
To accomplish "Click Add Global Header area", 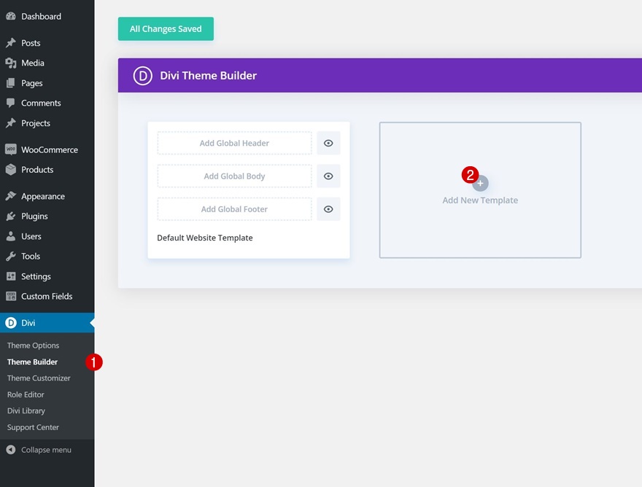I will (x=235, y=143).
